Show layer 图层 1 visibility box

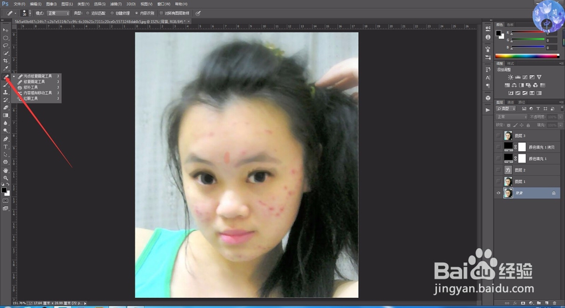[x=499, y=181]
